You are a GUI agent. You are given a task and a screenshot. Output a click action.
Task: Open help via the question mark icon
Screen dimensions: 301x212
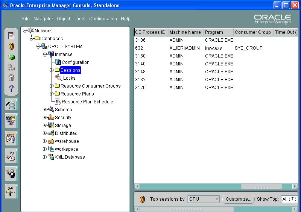pos(11,88)
